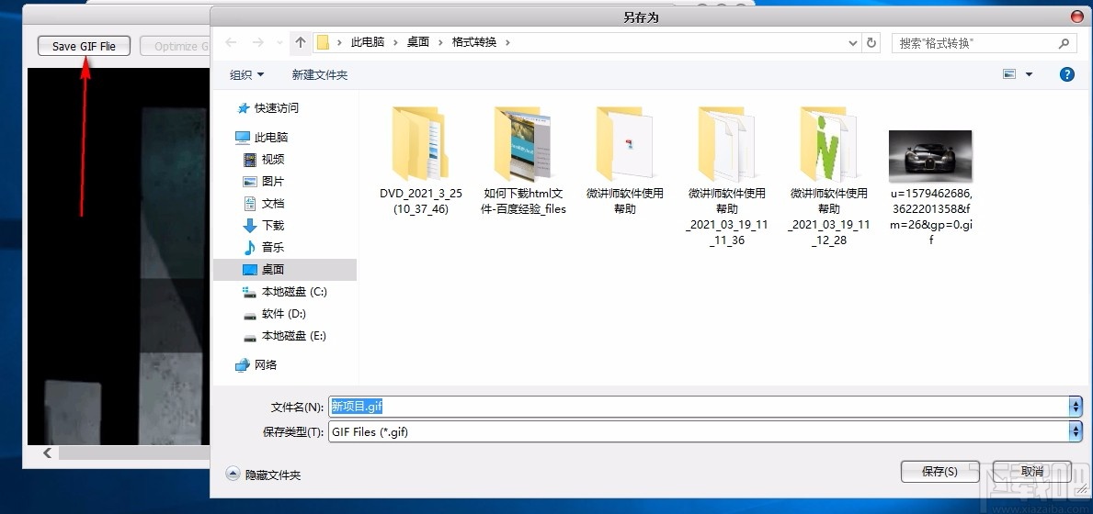
Task: Select folder 微讲师软件使用帮助_2021_03_19_11_11_36
Action: click(x=727, y=176)
